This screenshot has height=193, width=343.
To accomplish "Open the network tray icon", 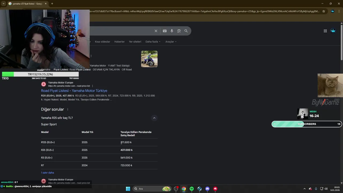I will [x=322, y=189].
